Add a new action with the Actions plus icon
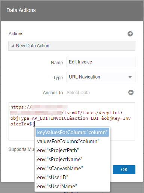 click(130, 34)
